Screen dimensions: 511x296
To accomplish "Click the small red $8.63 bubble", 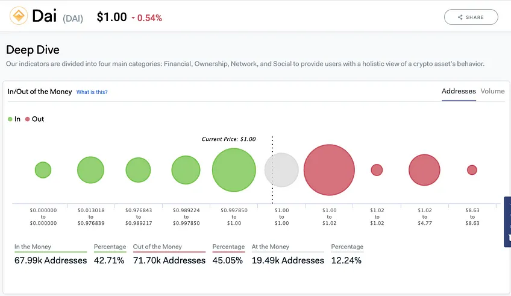I will 472,170.
